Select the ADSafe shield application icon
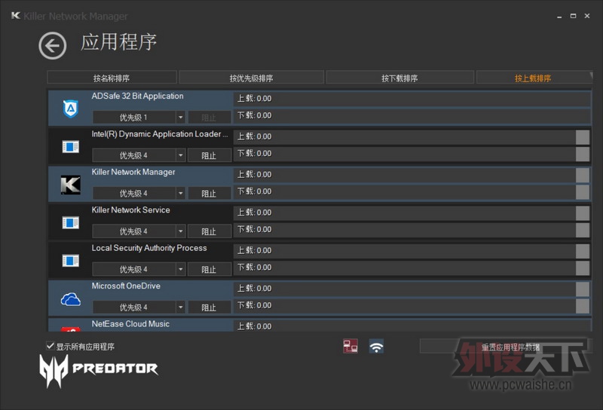The height and width of the screenshot is (410, 603). [x=70, y=109]
